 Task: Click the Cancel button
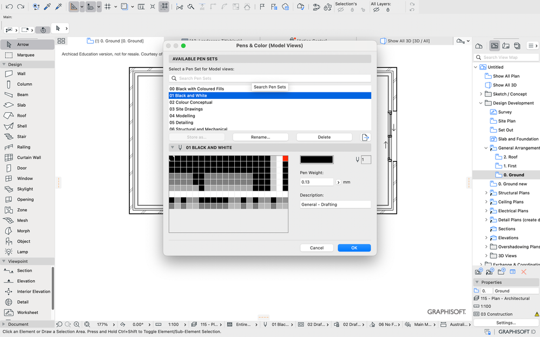pyautogui.click(x=317, y=248)
